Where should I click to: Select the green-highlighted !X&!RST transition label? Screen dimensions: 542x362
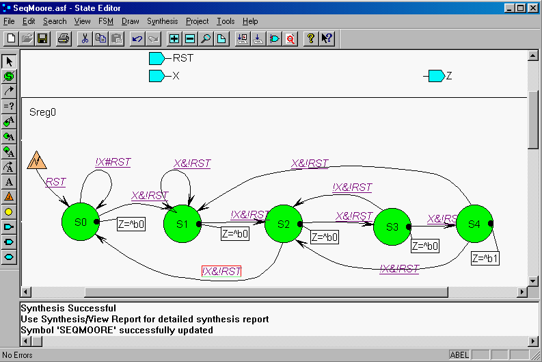pyautogui.click(x=221, y=271)
